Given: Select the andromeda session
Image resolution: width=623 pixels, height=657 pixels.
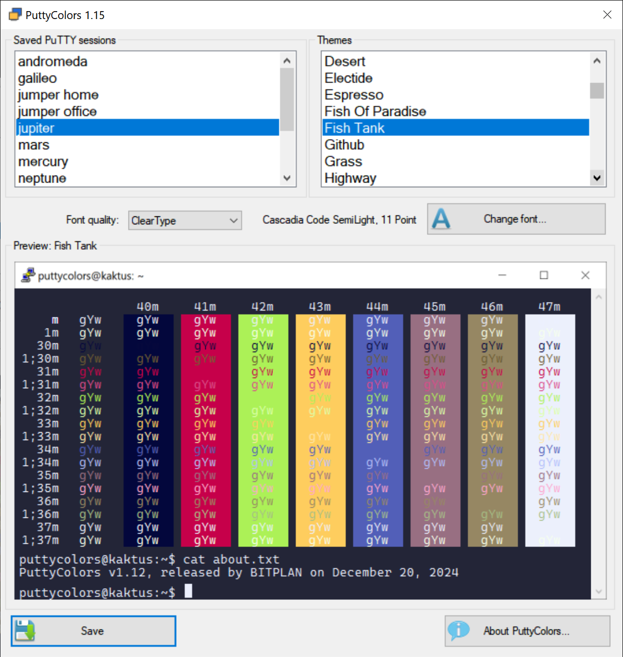Looking at the screenshot, I should point(53,61).
